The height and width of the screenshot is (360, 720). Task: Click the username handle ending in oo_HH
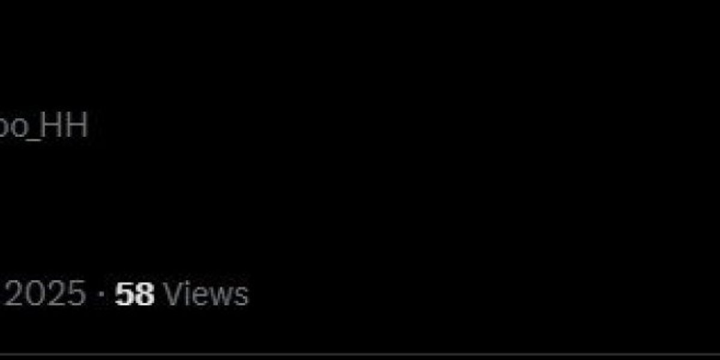pyautogui.click(x=43, y=127)
